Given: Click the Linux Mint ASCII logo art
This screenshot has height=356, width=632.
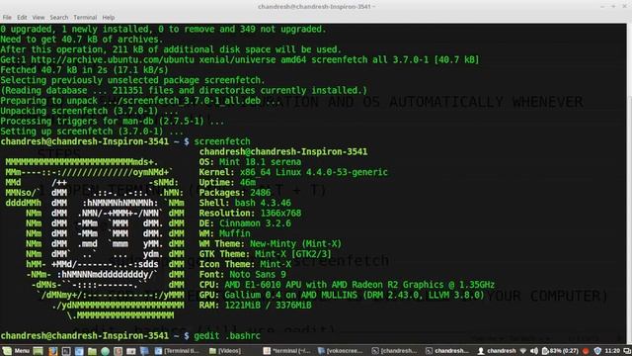Looking at the screenshot, I should (x=95, y=238).
